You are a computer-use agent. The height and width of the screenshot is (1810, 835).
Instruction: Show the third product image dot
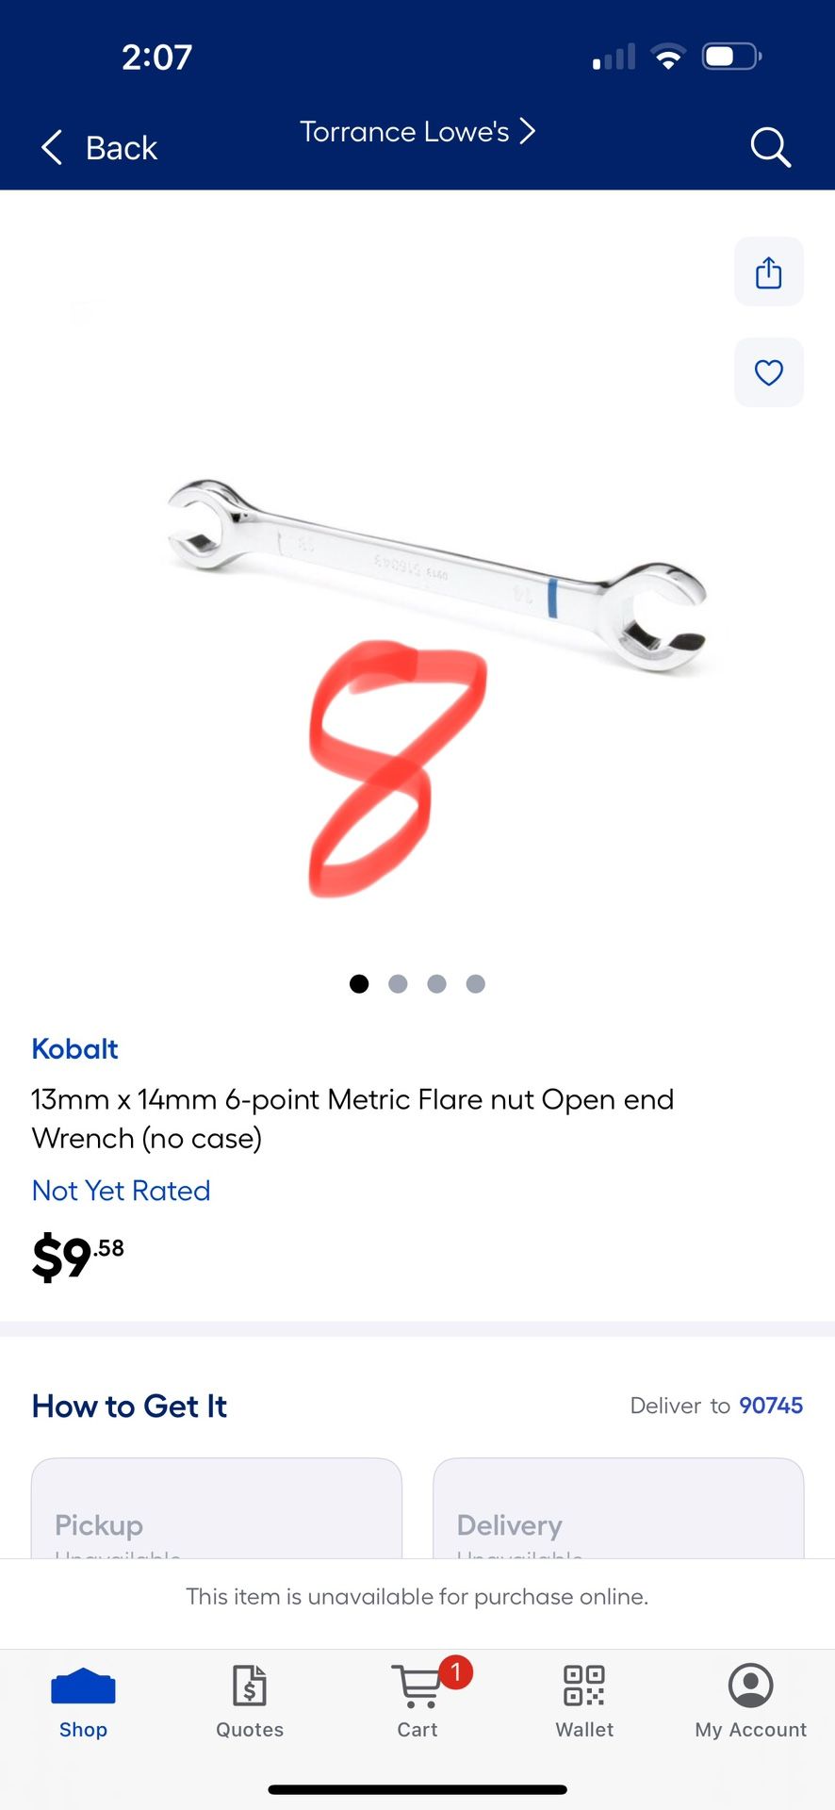pyautogui.click(x=436, y=983)
